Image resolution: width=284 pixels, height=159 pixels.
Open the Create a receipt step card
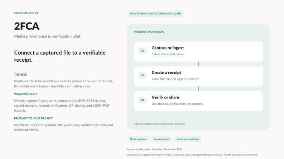[x=198, y=76]
